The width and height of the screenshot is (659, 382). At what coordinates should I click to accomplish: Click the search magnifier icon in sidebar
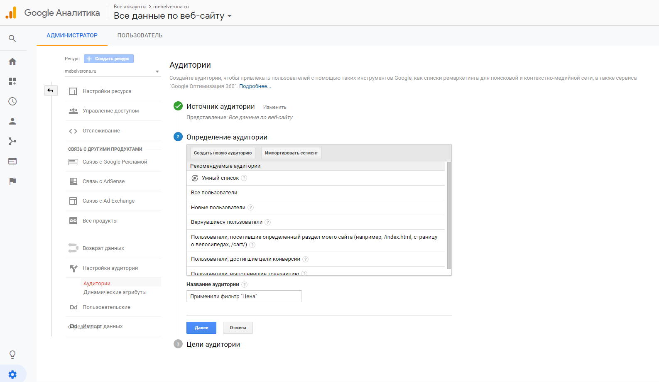click(x=12, y=39)
